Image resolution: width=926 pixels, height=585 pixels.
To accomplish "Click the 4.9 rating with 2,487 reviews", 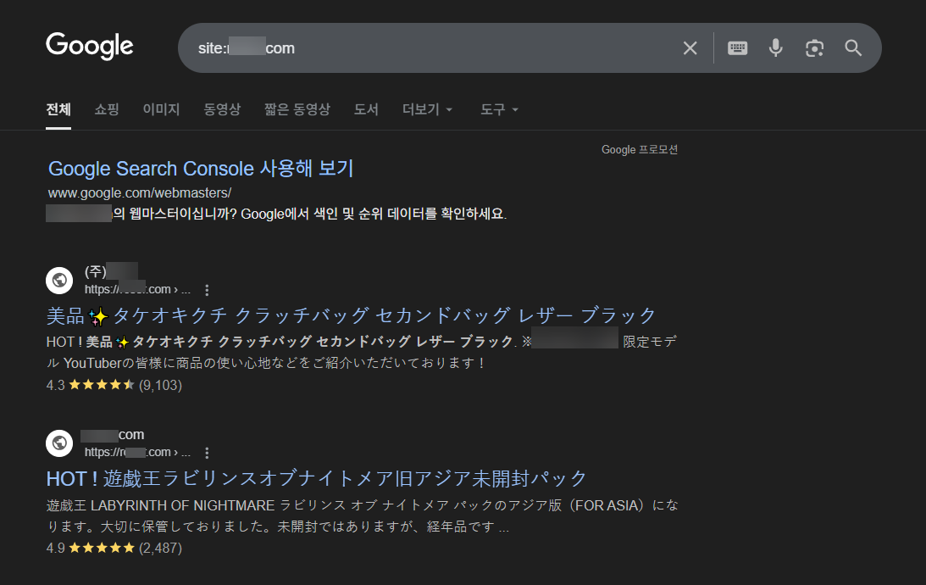I will (114, 548).
